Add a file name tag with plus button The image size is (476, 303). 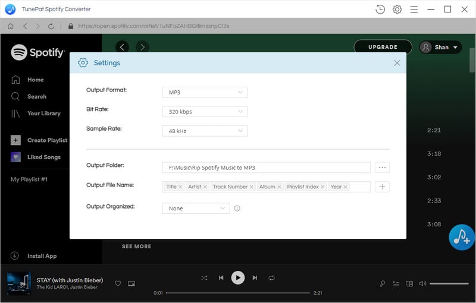pyautogui.click(x=382, y=187)
